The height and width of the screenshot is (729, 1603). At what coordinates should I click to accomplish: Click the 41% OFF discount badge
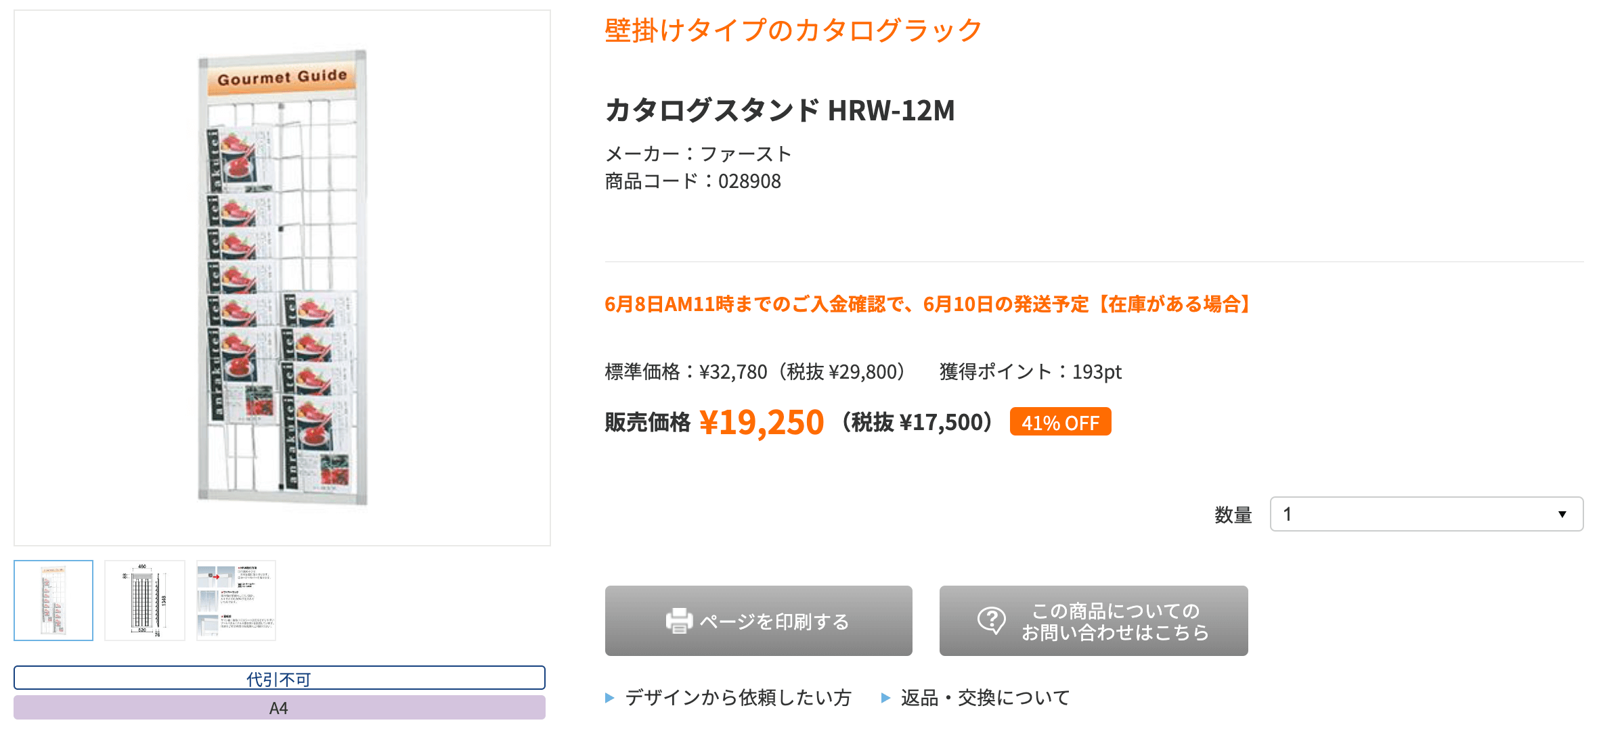(1060, 422)
